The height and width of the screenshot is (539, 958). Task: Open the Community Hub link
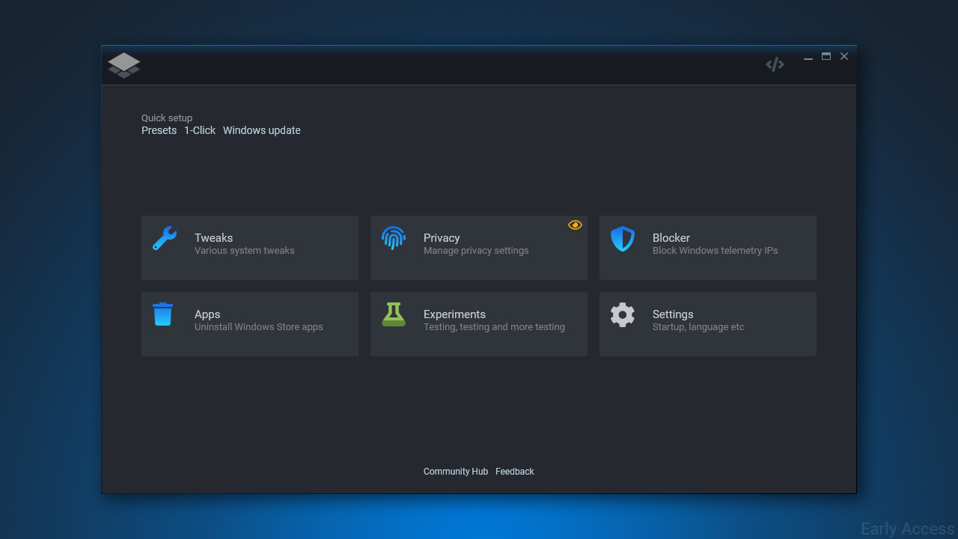click(x=455, y=472)
